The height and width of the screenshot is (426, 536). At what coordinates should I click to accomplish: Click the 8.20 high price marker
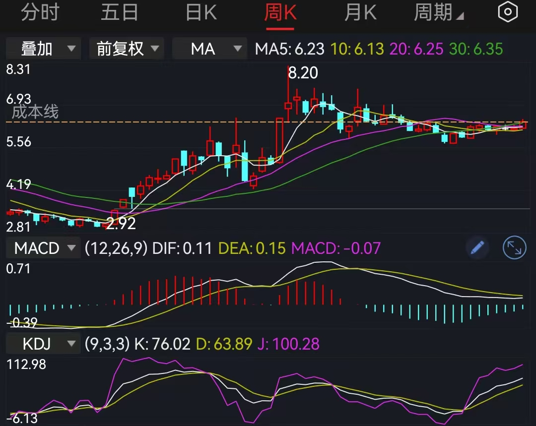coord(303,73)
